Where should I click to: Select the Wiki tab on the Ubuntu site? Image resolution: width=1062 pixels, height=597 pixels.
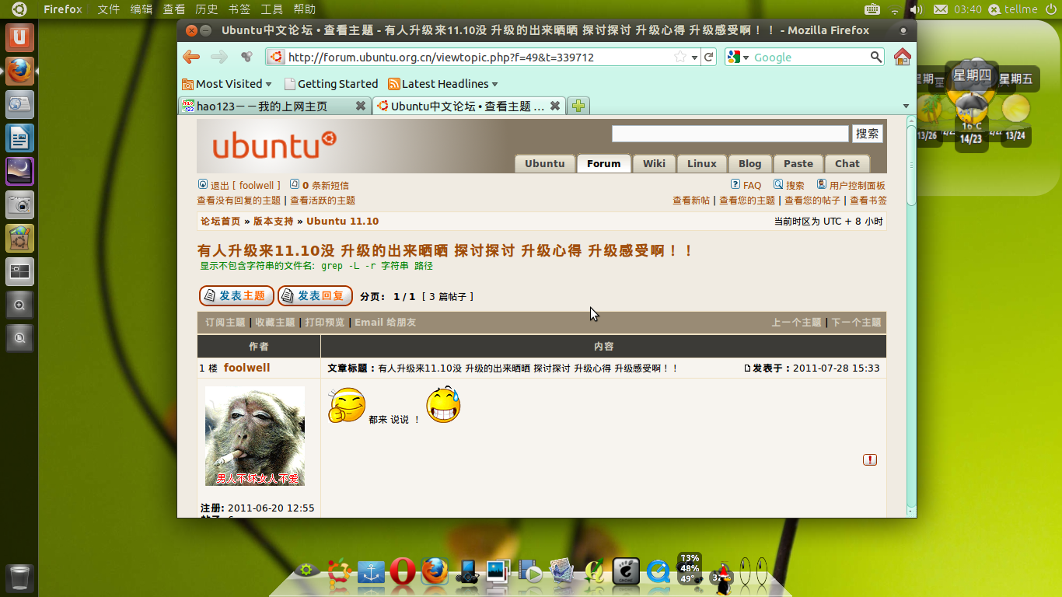point(654,163)
